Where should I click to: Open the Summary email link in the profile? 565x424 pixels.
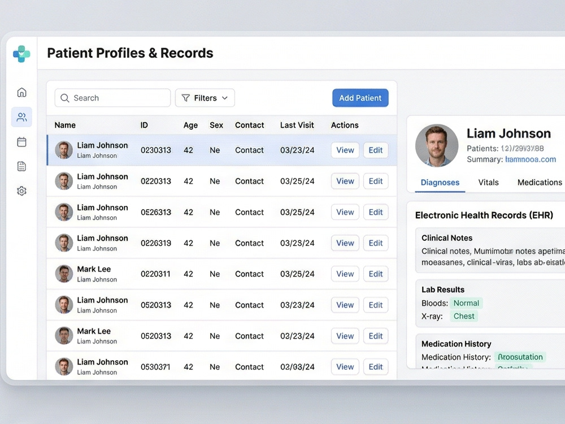tap(531, 159)
